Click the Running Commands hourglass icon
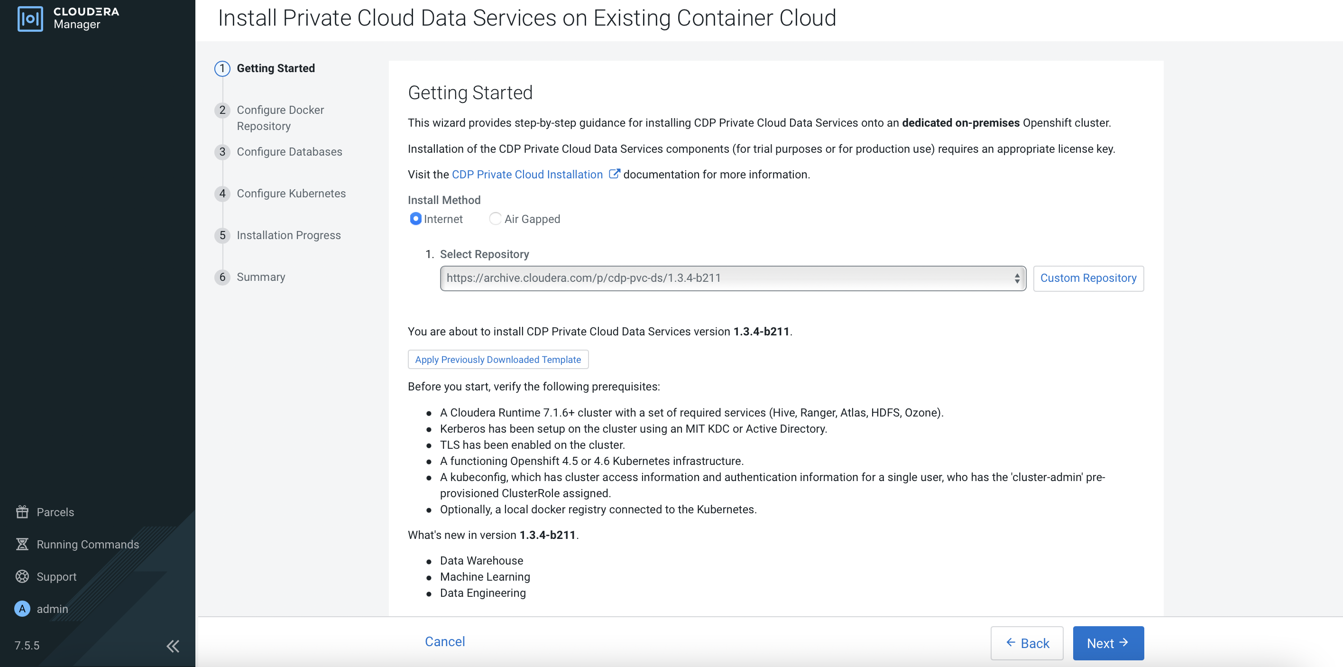Image resolution: width=1343 pixels, height=667 pixels. pos(22,544)
